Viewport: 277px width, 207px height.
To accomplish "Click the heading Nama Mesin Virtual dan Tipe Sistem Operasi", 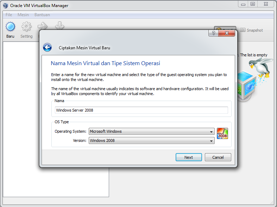I will click(x=106, y=63).
